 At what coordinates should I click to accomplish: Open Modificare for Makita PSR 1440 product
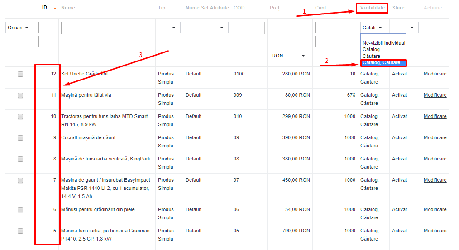tap(435, 180)
